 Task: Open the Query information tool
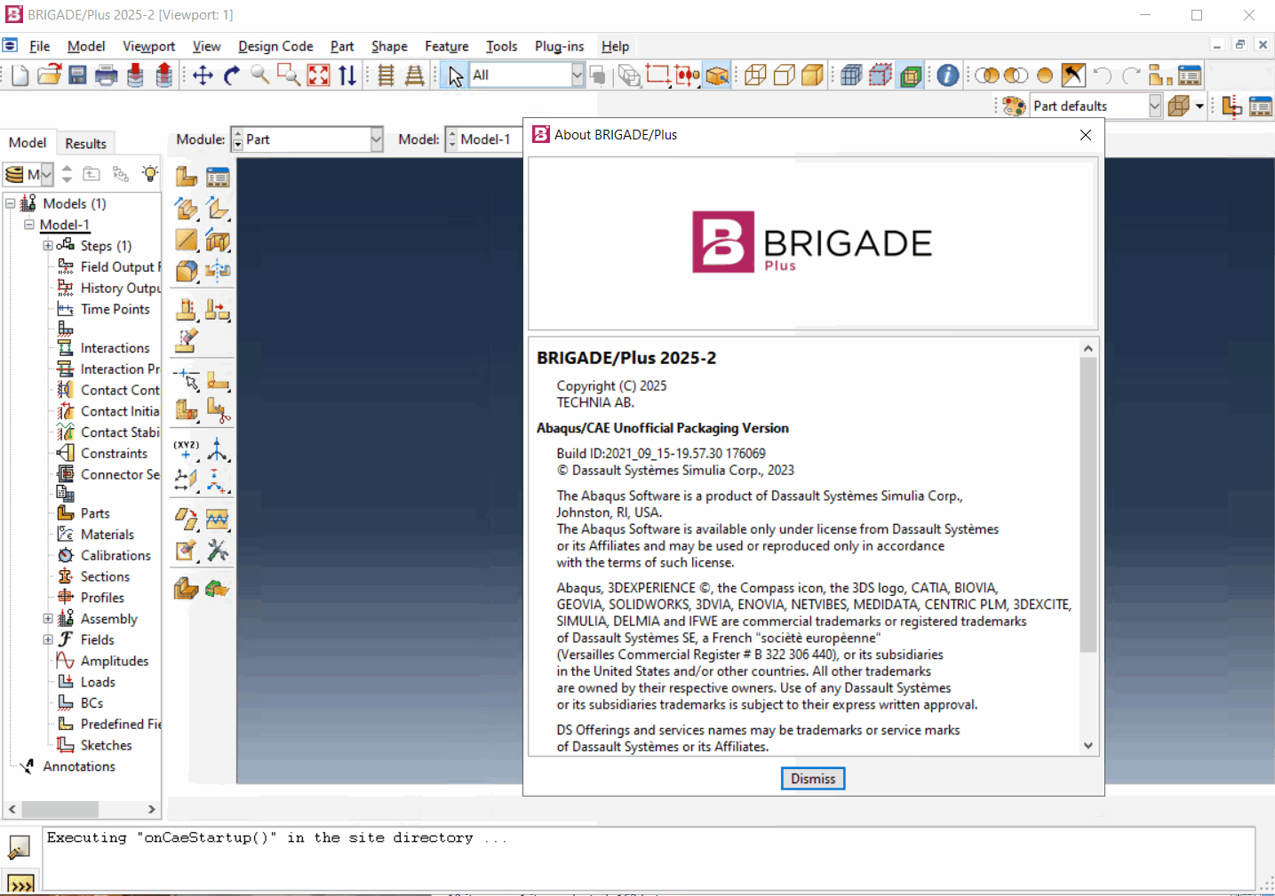(x=948, y=75)
